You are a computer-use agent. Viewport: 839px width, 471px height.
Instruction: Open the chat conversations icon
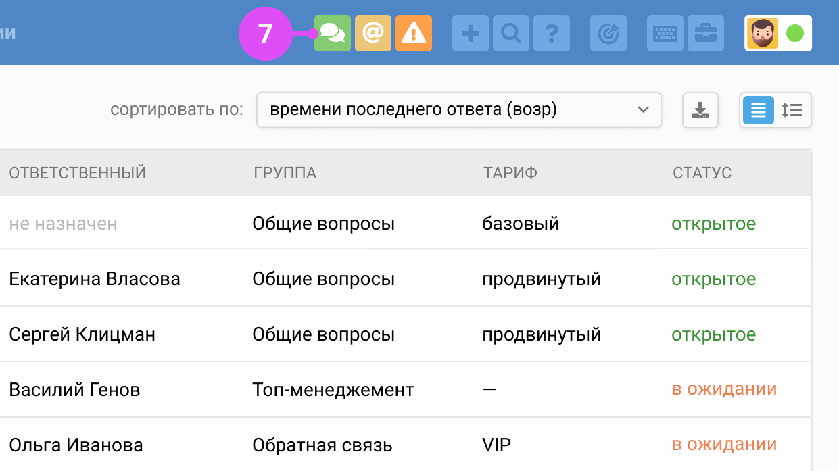click(x=333, y=32)
